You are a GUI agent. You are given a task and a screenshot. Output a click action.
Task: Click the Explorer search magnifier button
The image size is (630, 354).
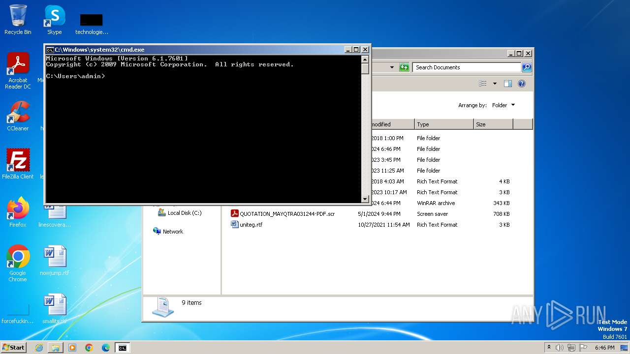(x=527, y=67)
